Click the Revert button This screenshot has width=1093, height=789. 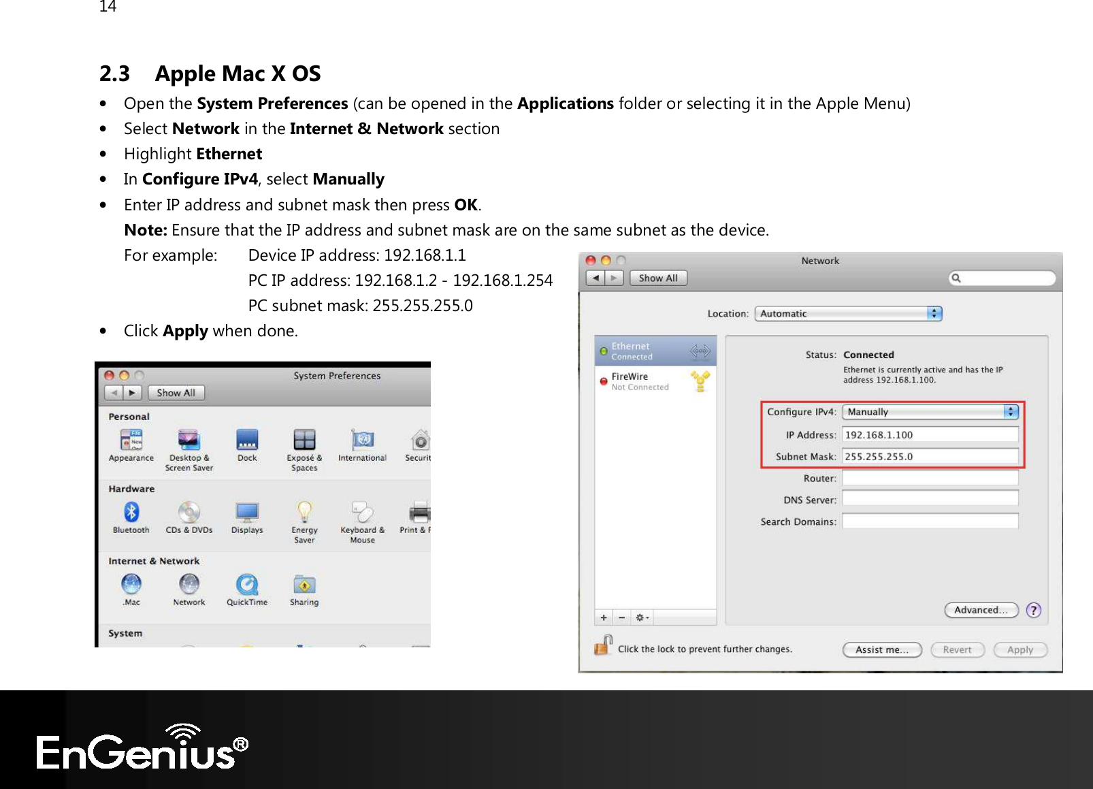(x=957, y=649)
